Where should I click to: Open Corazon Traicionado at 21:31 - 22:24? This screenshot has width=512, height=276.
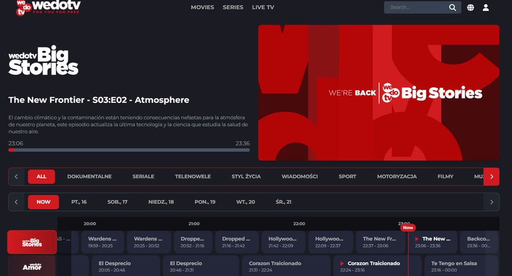[286, 266]
